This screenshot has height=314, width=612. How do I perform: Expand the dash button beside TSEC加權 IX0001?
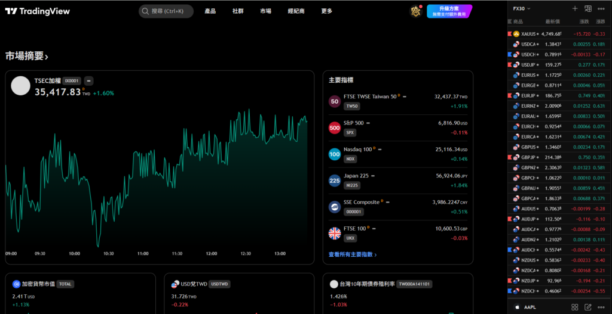(89, 81)
